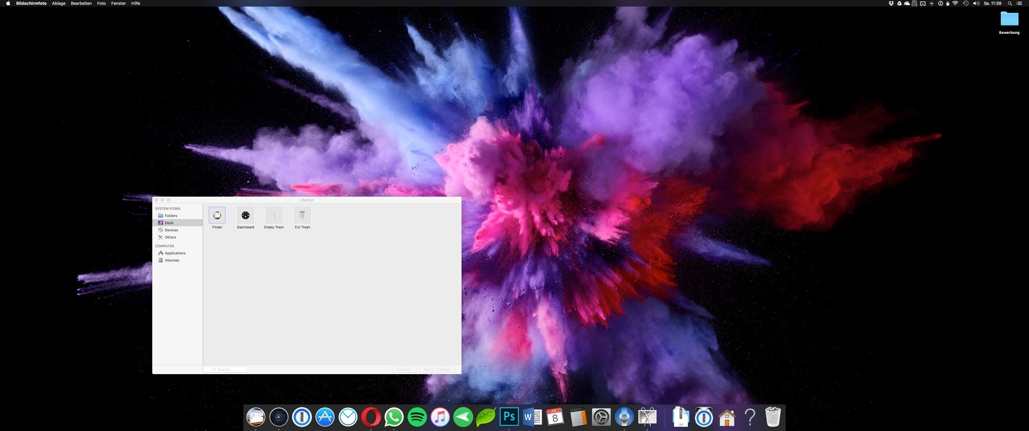Click the clock showing Sa. 11:39
The height and width of the screenshot is (431, 1029).
[993, 3]
